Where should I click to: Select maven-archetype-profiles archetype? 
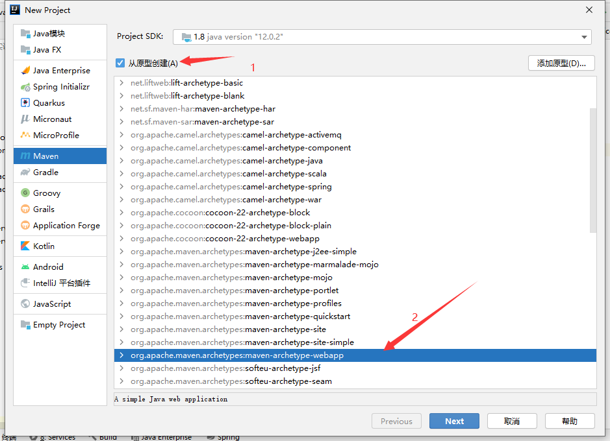355,304
